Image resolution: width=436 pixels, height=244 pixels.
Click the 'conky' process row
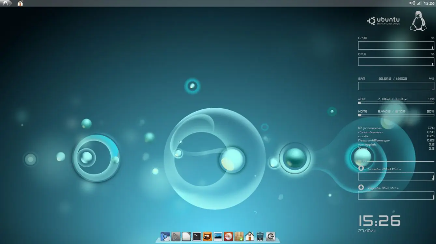pos(396,136)
